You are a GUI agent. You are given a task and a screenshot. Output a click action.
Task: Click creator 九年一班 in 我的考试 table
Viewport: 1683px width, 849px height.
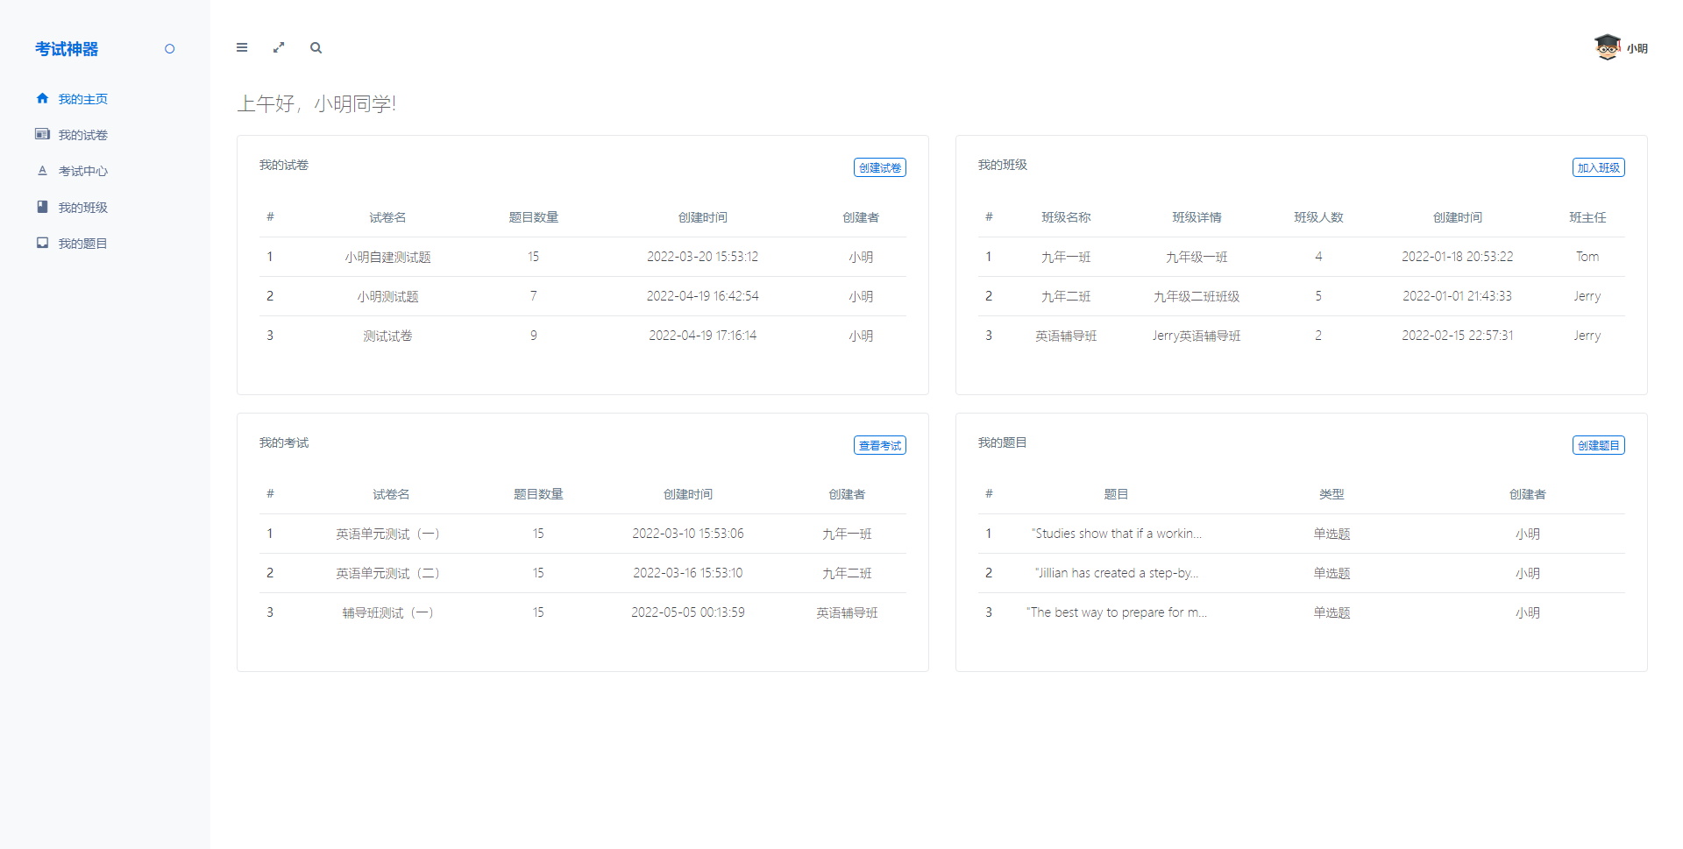[847, 534]
